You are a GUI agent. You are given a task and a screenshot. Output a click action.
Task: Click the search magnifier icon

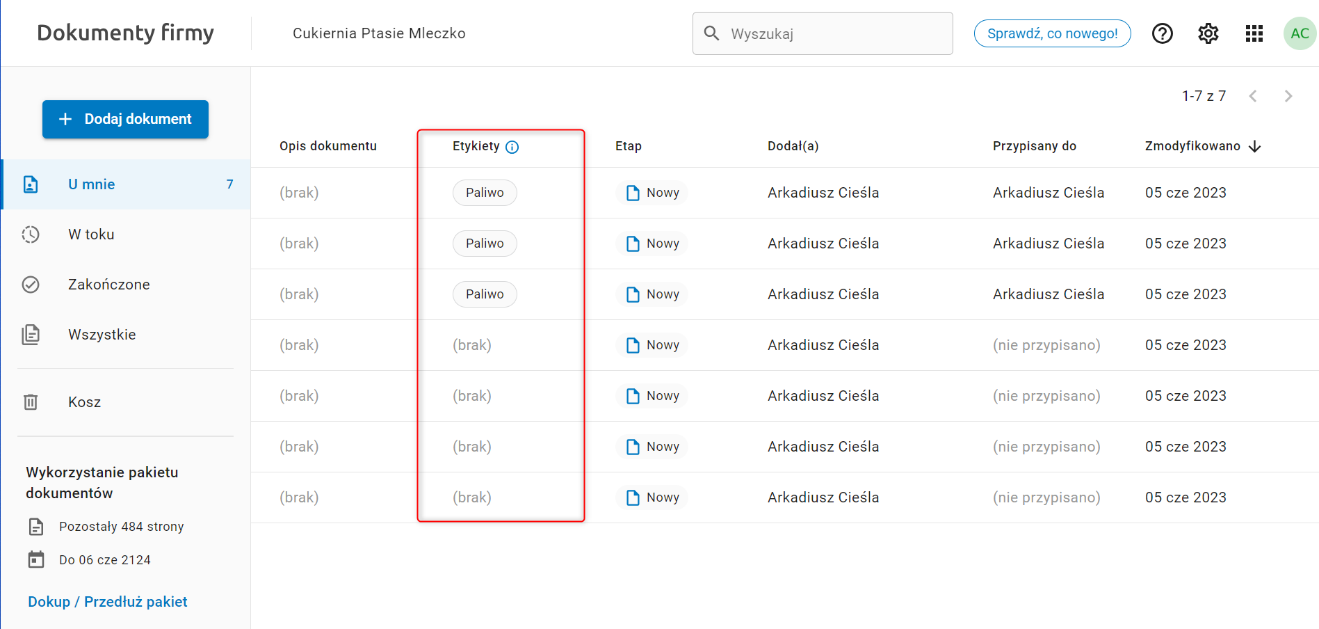coord(711,33)
